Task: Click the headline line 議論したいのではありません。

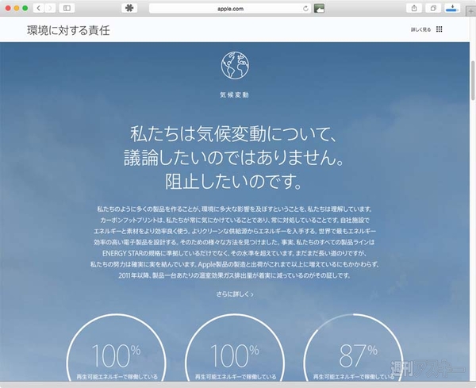Action: pyautogui.click(x=233, y=158)
